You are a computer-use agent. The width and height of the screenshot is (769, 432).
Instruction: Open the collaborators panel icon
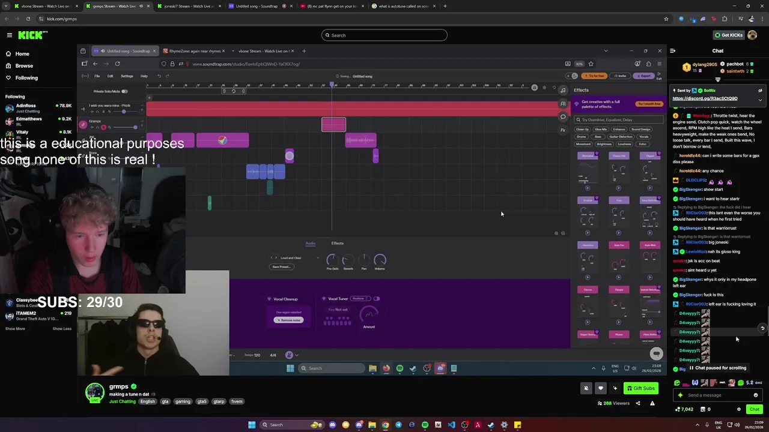point(563,104)
